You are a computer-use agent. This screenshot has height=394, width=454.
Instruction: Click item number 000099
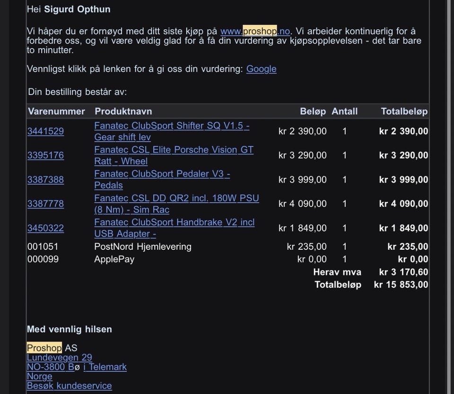coord(43,259)
